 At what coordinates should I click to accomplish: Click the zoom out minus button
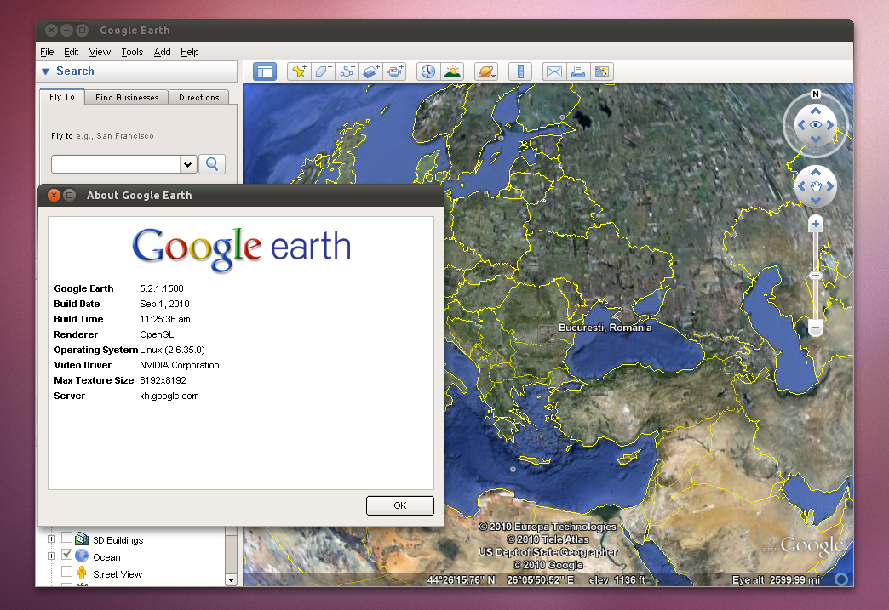[x=815, y=328]
